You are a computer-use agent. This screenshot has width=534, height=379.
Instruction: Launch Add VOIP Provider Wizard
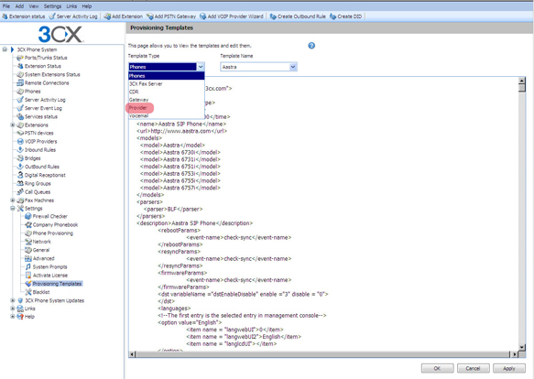232,16
